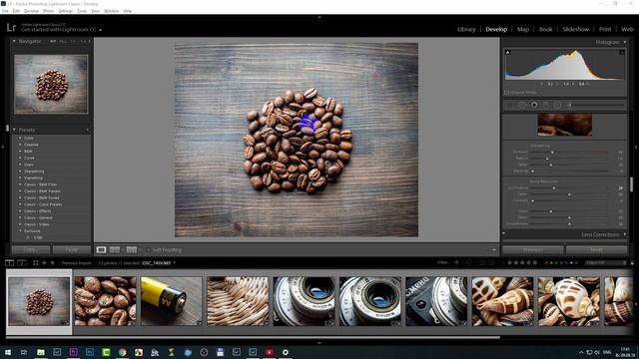Image resolution: width=639 pixels, height=359 pixels.
Task: Collapse left panels with side arrow
Action: [2, 147]
